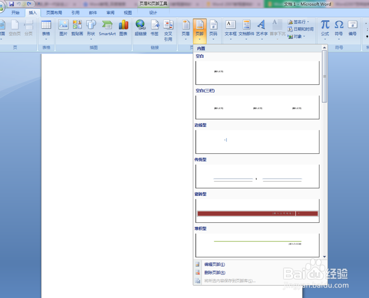Choose the 边线型 footer preview
Viewport: 369px width, 298px height.
(258, 142)
